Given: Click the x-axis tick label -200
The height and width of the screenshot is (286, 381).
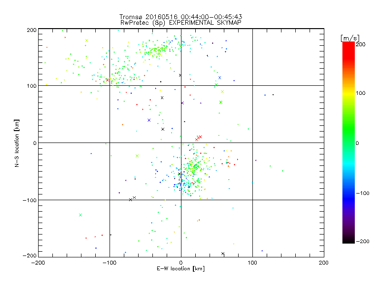Looking at the screenshot, I should coord(38,263).
